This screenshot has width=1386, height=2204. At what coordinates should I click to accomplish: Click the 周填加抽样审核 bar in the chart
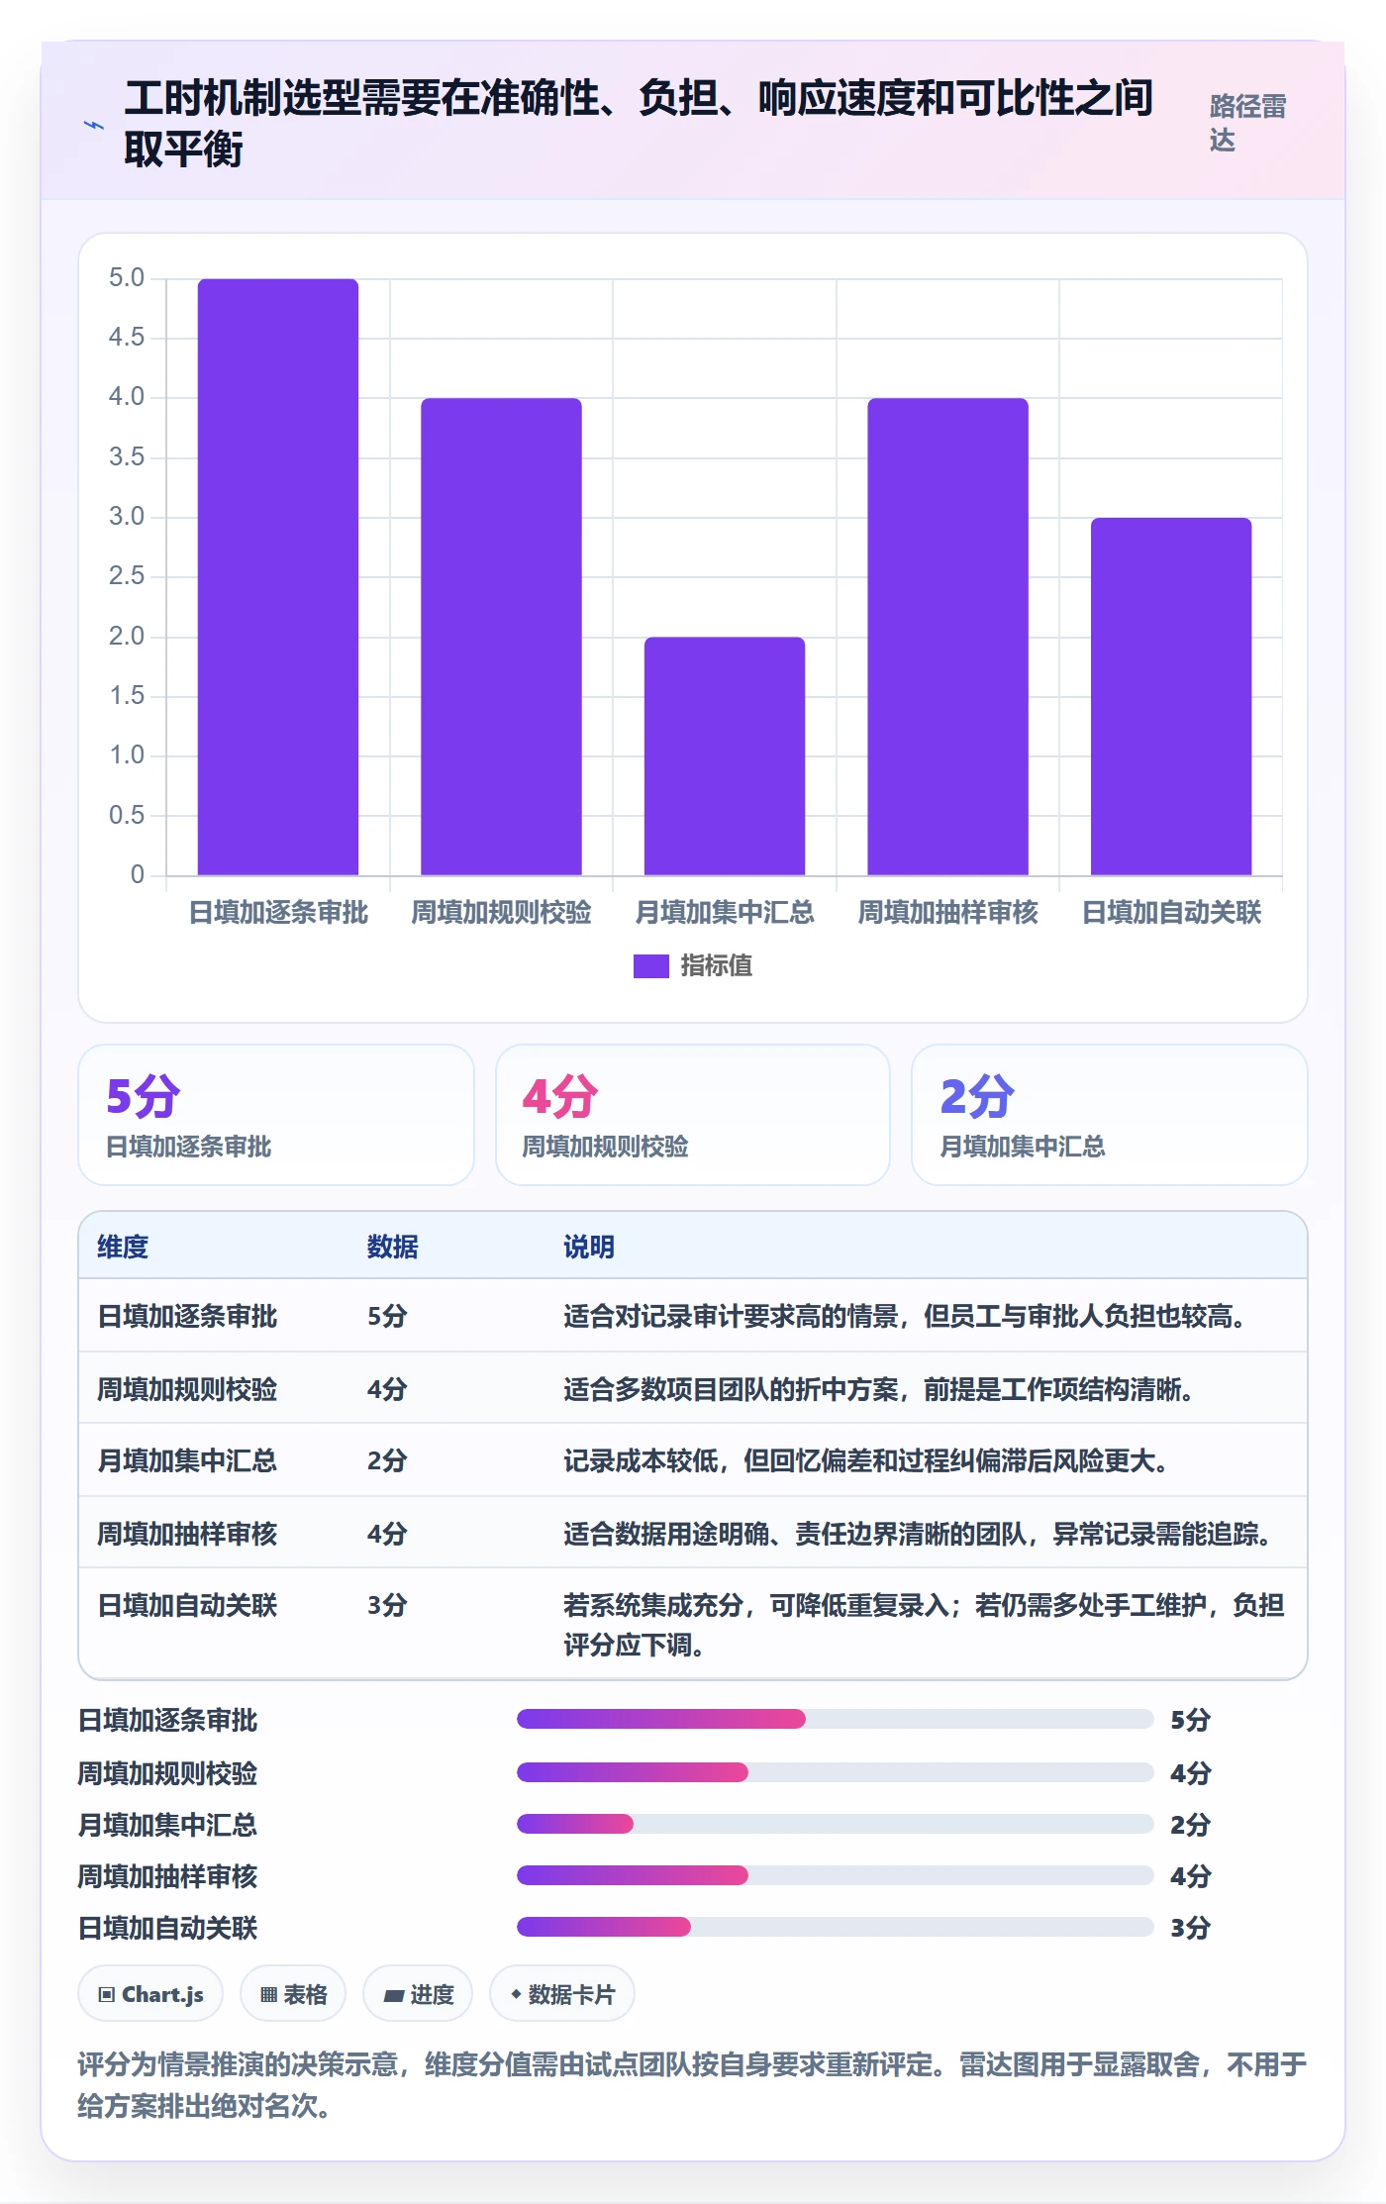(947, 637)
